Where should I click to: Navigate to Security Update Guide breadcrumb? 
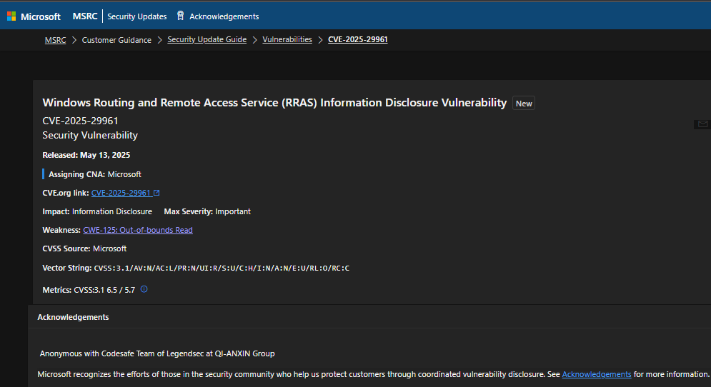[207, 40]
